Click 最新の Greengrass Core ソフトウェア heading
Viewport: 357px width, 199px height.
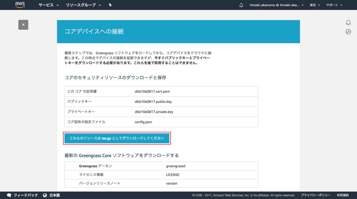coord(122,155)
